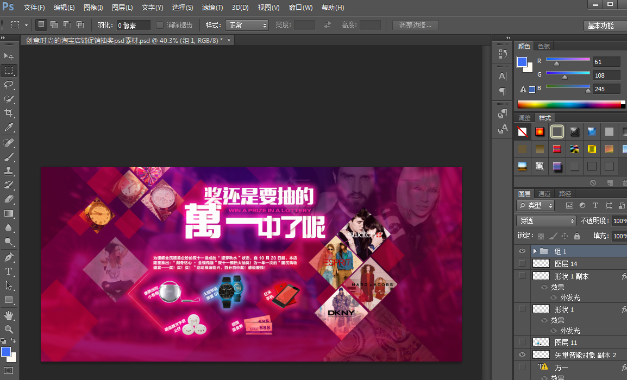Screen dimensions: 627x380
Task: Open the layer filter 类型 dropdown
Action: click(x=535, y=205)
